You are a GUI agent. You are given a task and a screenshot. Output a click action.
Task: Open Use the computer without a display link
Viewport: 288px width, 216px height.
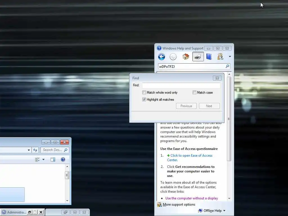[192, 198]
